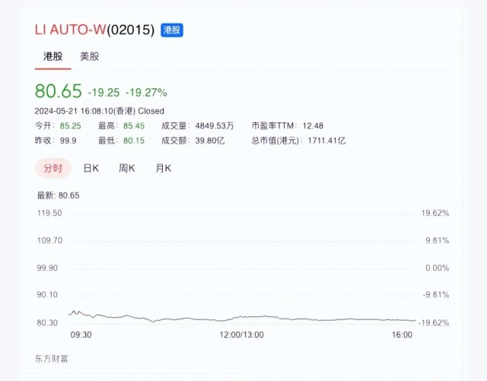Click the 12:00/13:00 time axis label
Image resolution: width=487 pixels, height=381 pixels.
pos(242,335)
